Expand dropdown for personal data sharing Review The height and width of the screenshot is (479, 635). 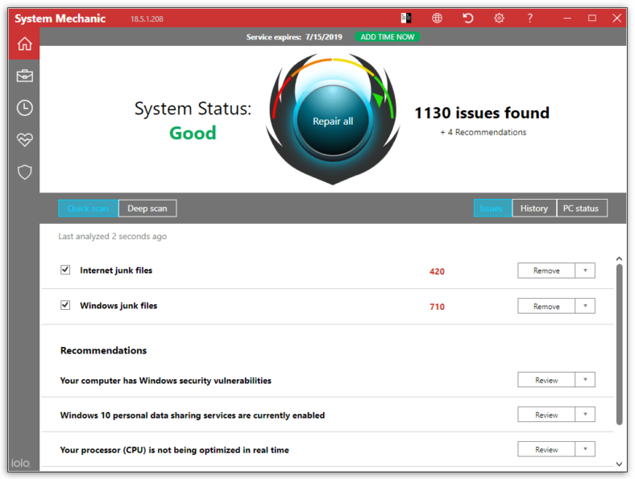(x=585, y=415)
